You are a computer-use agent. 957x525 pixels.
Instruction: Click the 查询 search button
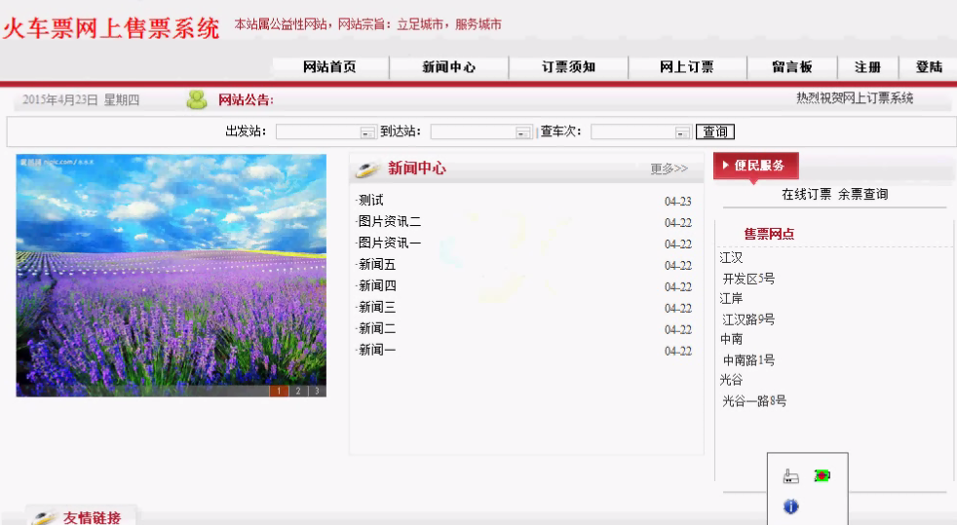[x=715, y=131]
